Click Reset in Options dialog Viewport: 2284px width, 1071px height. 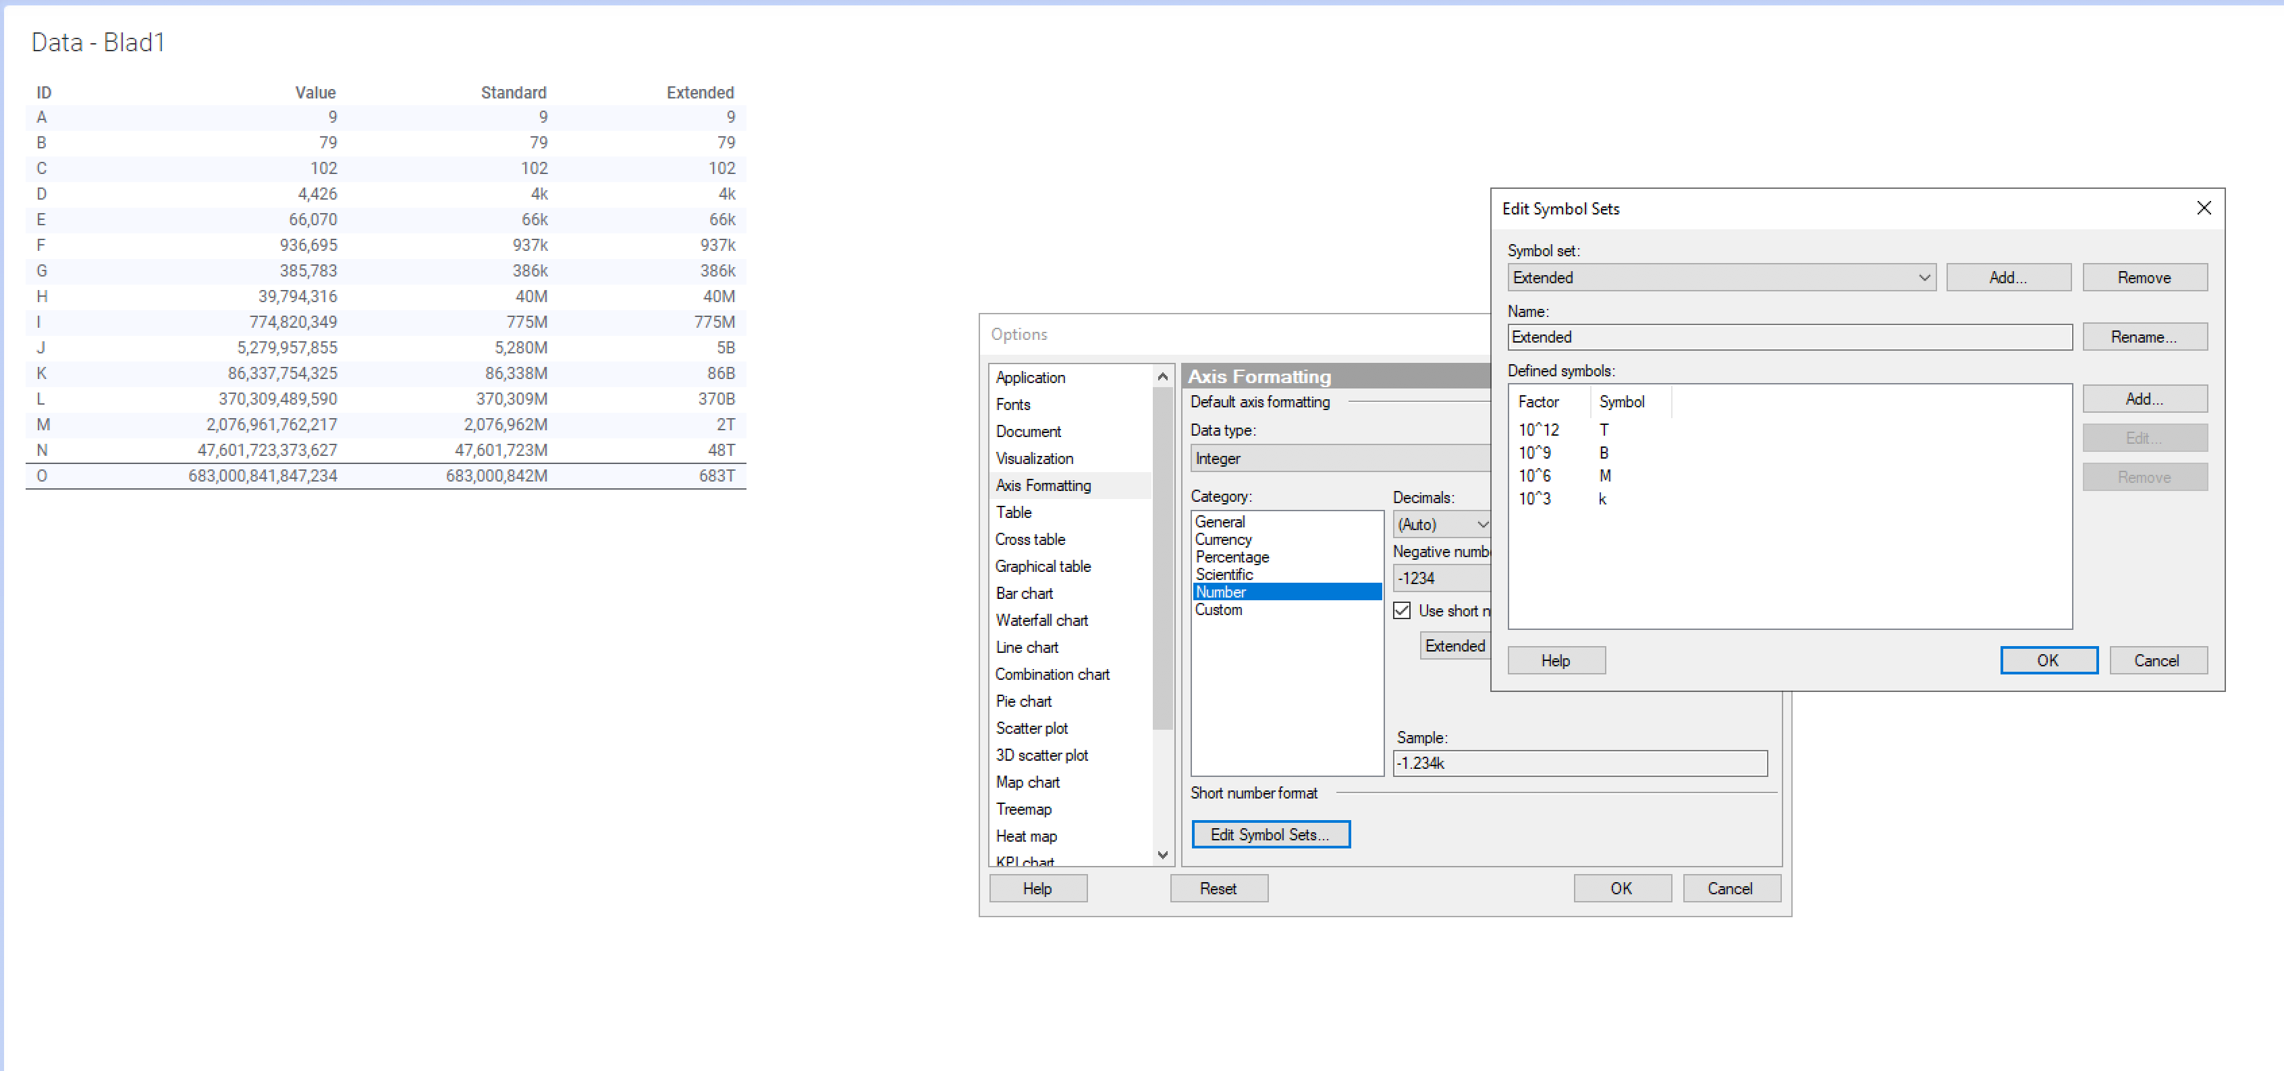pyautogui.click(x=1218, y=888)
